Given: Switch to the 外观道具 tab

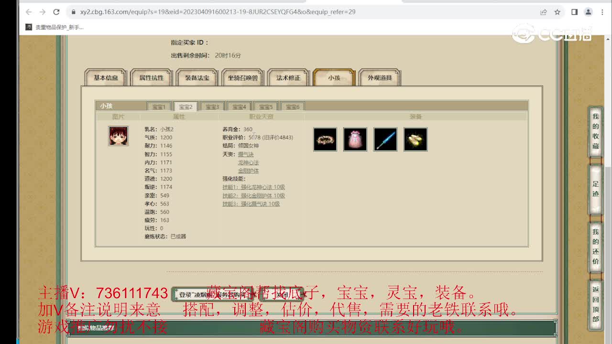Looking at the screenshot, I should 380,77.
